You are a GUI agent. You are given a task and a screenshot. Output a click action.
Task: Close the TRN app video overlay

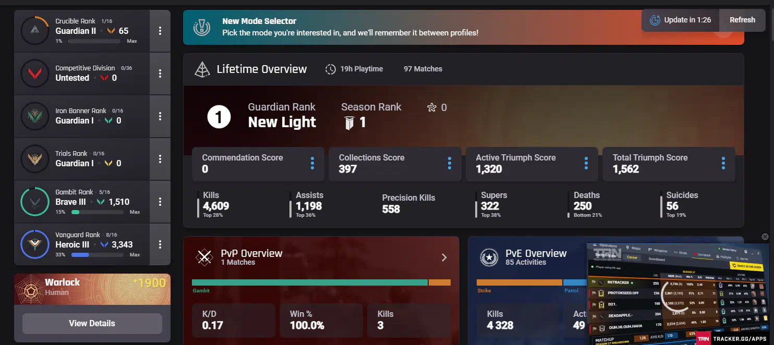coord(765,237)
